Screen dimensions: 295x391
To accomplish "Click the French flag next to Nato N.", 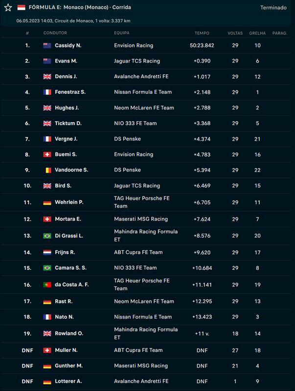I will (47, 317).
